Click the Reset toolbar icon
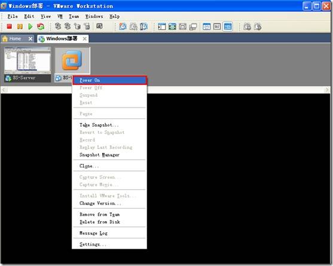The image size is (333, 266). tap(41, 26)
